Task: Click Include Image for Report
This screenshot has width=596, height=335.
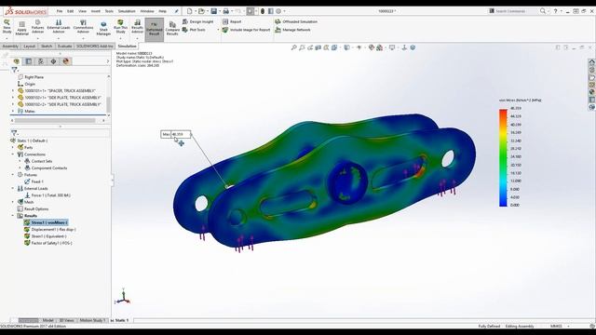Action: coord(246,30)
